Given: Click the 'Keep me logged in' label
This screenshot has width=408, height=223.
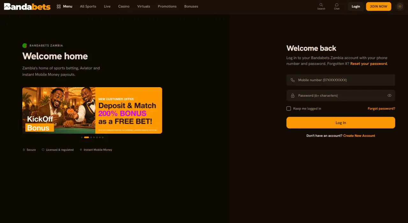Looking at the screenshot, I should 307,108.
